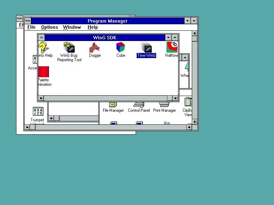Click left arrow of lower group window scrollbar
Viewport: 274px width, 205px height.
point(51,118)
